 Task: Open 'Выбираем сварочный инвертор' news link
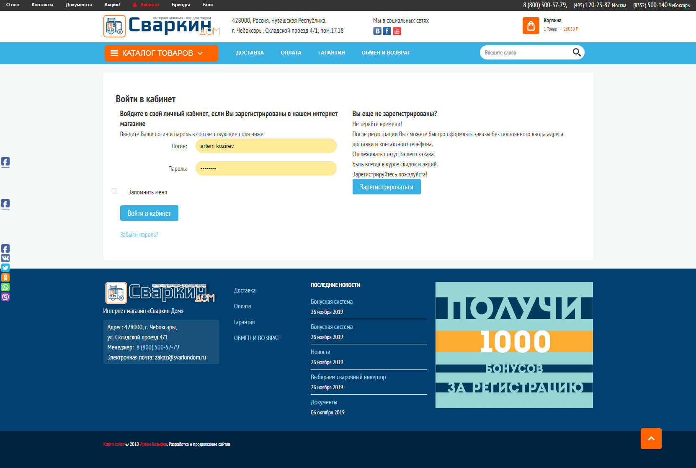[x=348, y=377]
